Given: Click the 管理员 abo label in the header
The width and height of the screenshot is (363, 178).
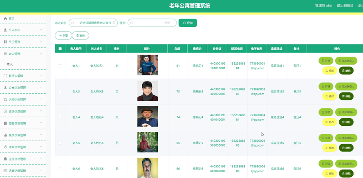Looking at the screenshot, I should (323, 6).
